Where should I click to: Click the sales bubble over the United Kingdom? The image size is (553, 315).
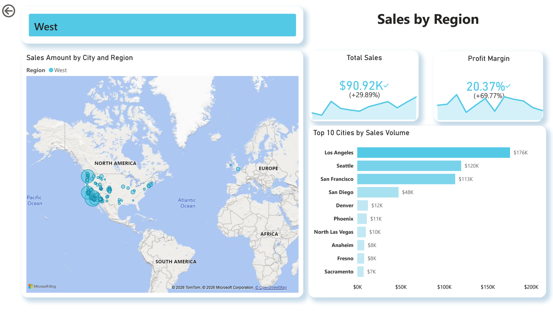237,169
